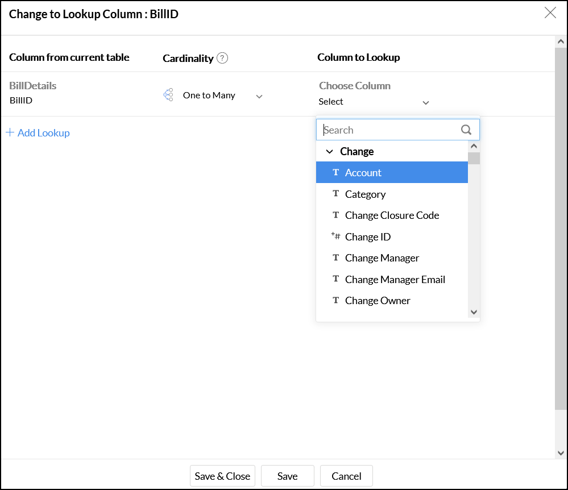Click the Add Lookup link
This screenshot has height=490, width=568.
pos(38,133)
